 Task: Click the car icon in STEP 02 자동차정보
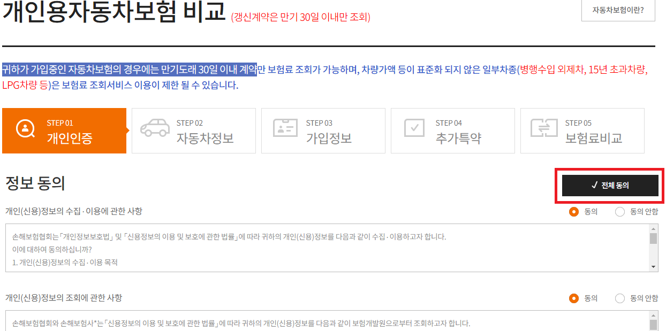tap(156, 128)
